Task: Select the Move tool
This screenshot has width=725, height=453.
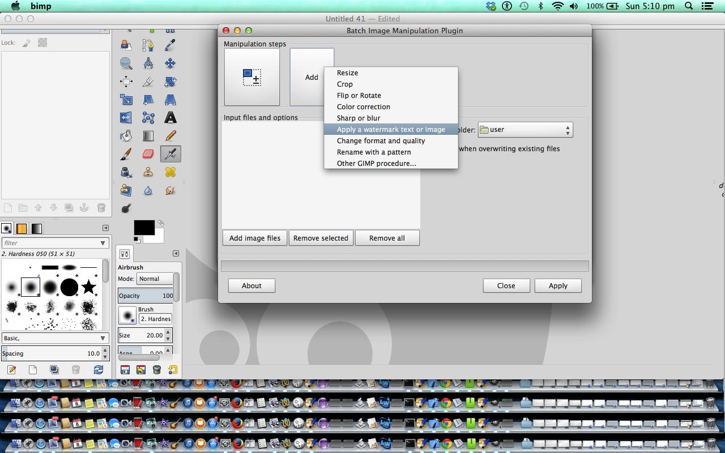Action: pyautogui.click(x=170, y=63)
